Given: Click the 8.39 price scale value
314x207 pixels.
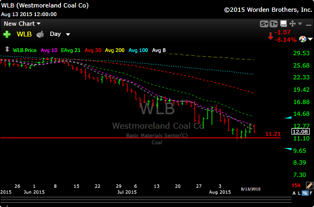Looking at the screenshot, I should pos(300,162).
